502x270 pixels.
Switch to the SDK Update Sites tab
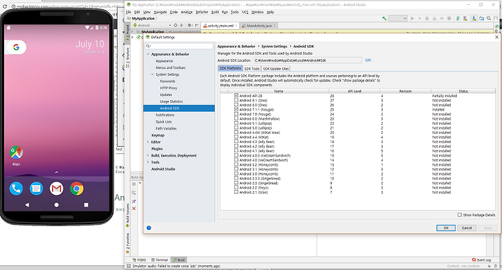tap(276, 69)
